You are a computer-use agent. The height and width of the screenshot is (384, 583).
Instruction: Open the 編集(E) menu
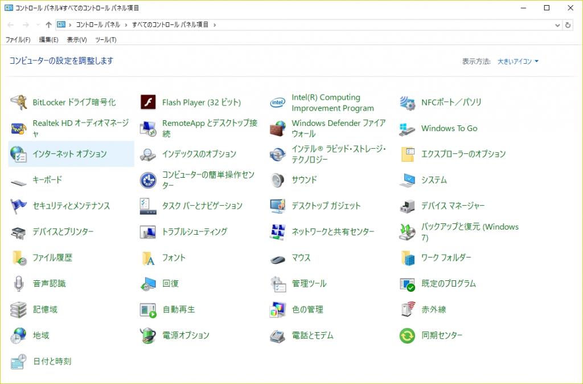click(49, 39)
